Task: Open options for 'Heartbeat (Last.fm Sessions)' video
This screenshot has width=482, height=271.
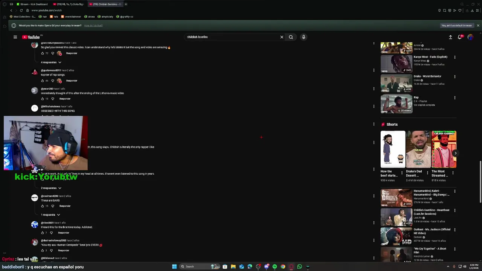Action: [455, 210]
